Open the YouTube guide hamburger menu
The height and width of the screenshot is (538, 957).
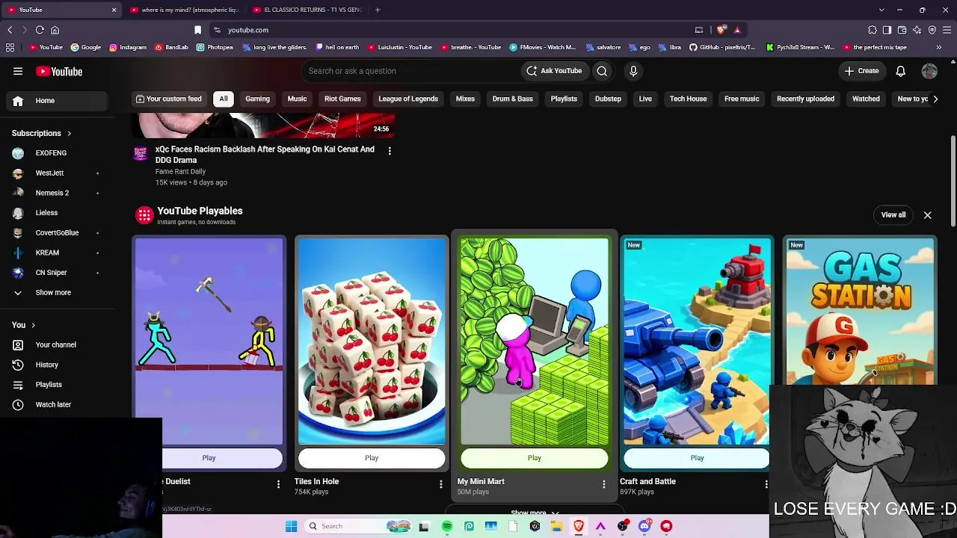(x=18, y=71)
